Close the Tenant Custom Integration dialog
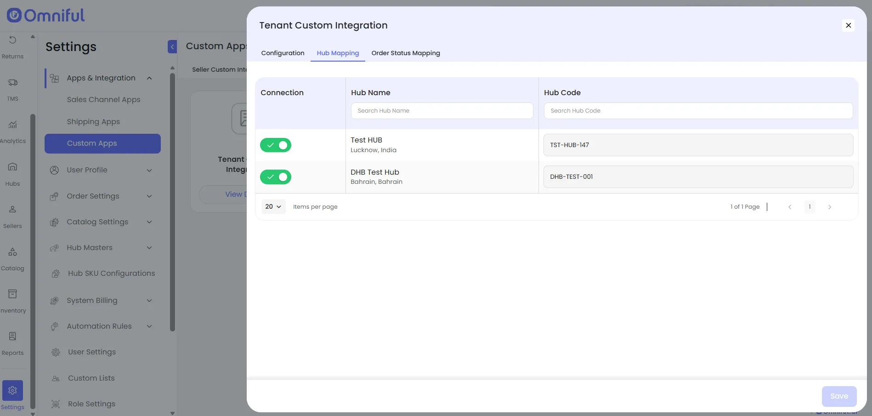 (849, 25)
